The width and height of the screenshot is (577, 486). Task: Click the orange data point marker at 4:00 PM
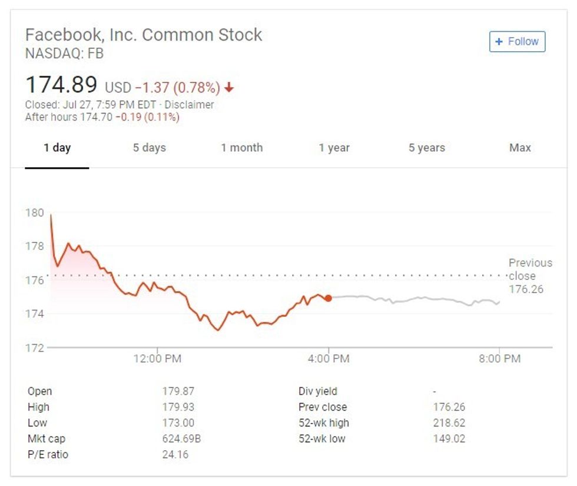point(328,298)
